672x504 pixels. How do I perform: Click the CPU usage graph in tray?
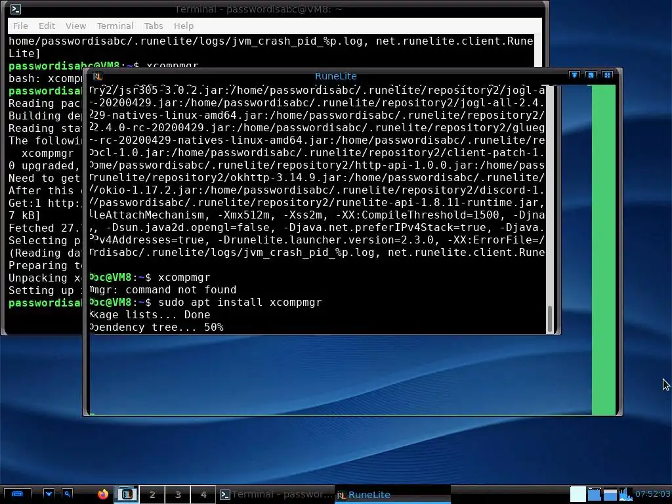(625, 494)
